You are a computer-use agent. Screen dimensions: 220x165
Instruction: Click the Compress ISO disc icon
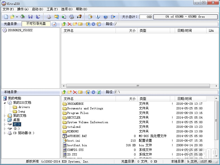64,17
